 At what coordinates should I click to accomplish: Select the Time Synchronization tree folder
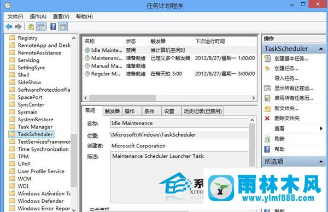(x=43, y=149)
